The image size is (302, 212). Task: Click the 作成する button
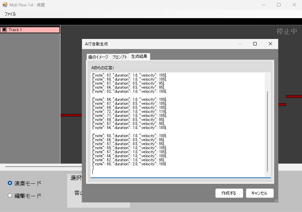click(x=229, y=193)
